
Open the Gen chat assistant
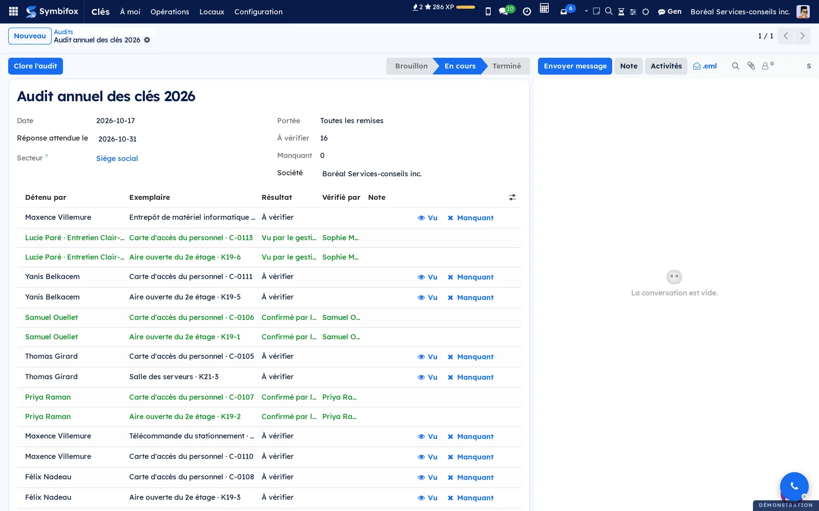pyautogui.click(x=670, y=11)
